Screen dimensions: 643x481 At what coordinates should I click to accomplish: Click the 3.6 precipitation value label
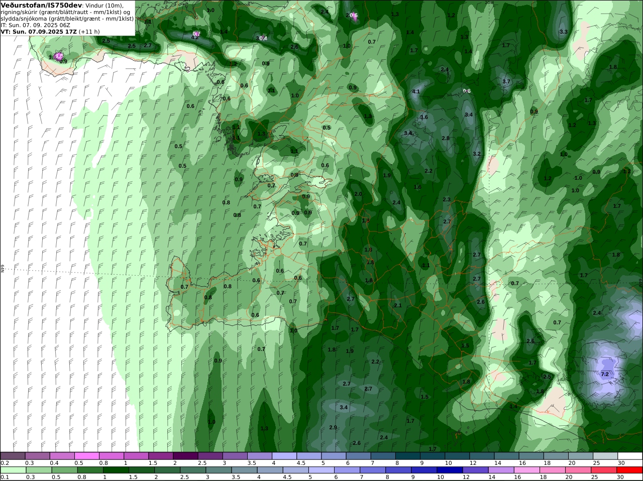tap(424, 117)
